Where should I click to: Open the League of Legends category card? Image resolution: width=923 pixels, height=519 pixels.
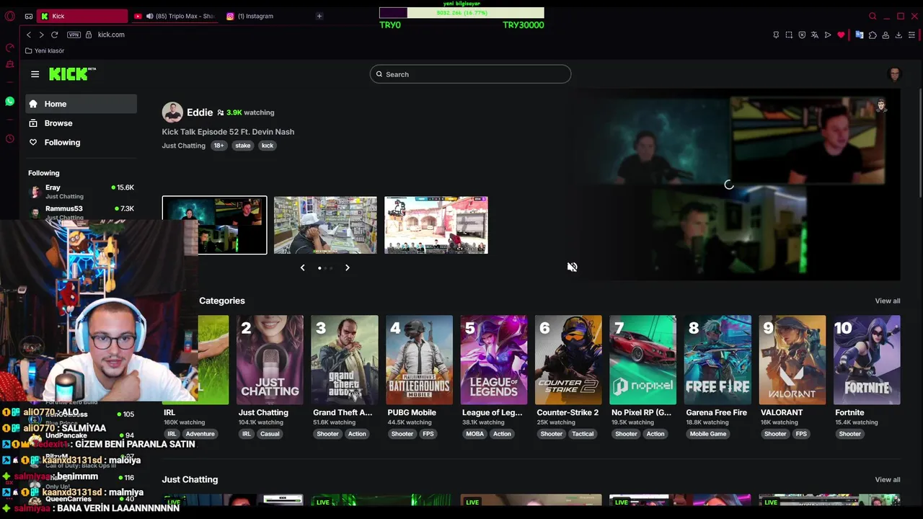(494, 360)
